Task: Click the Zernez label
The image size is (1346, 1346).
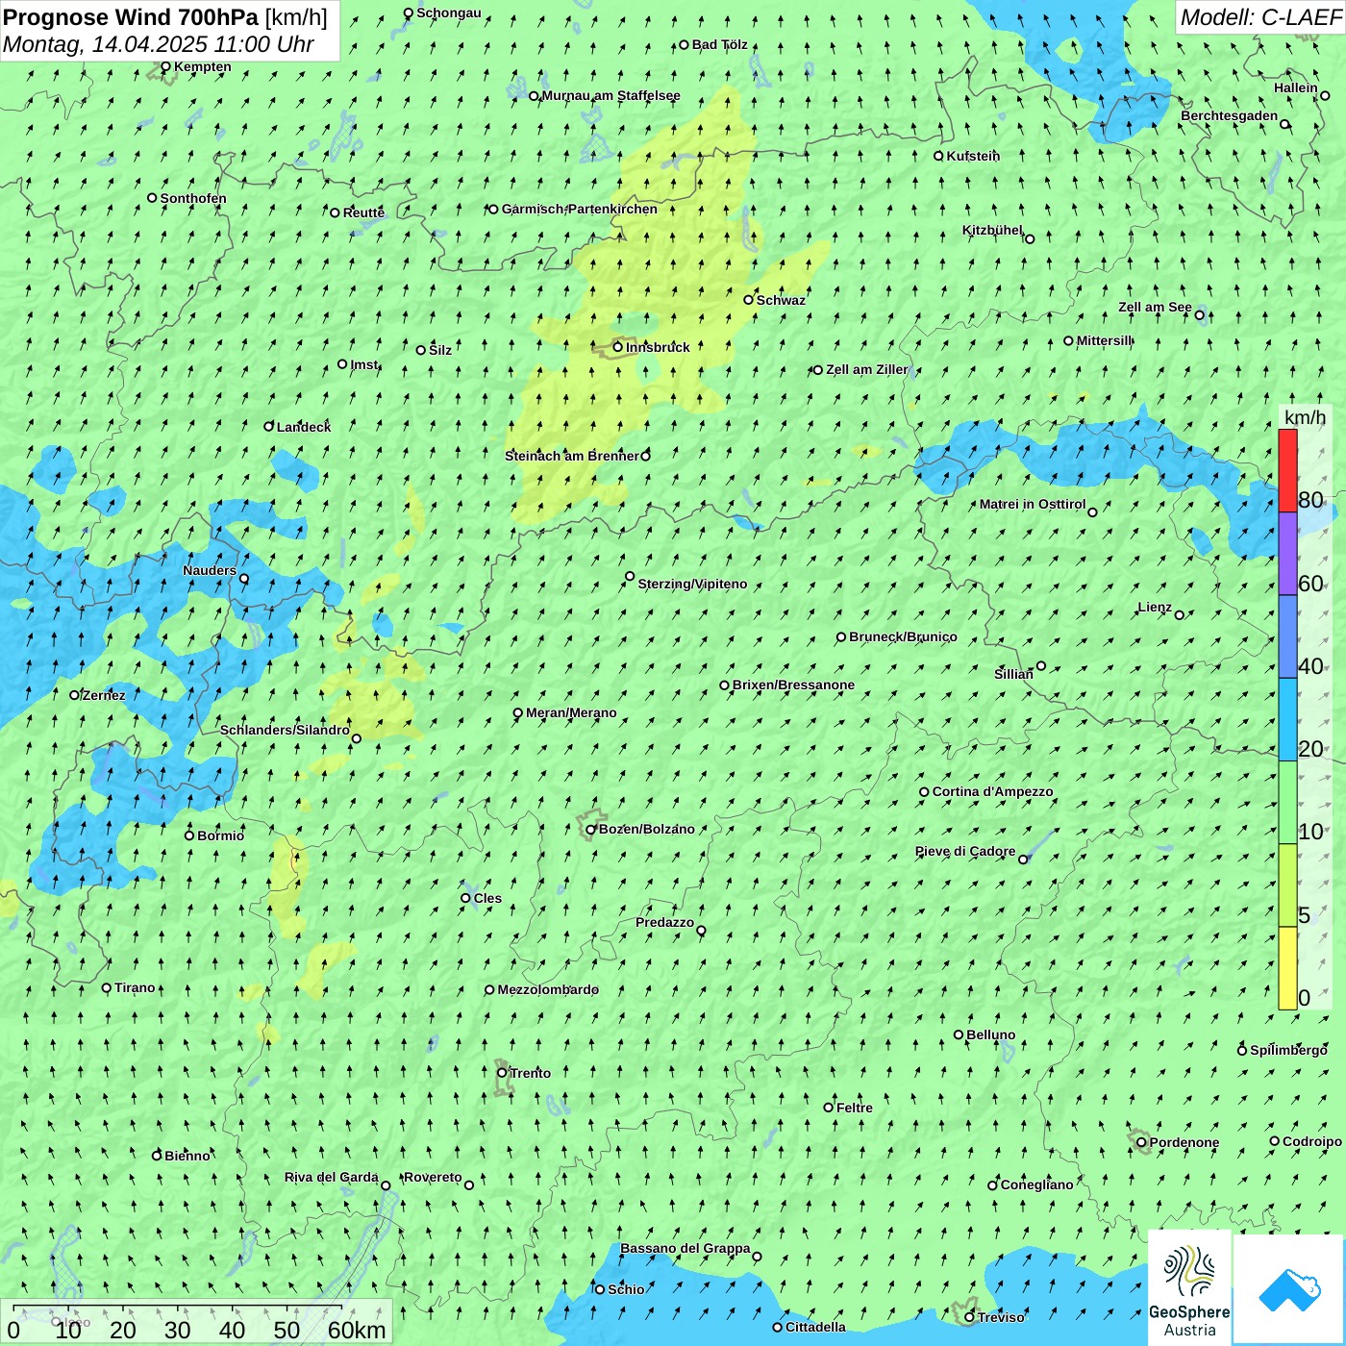Action: click(x=103, y=695)
